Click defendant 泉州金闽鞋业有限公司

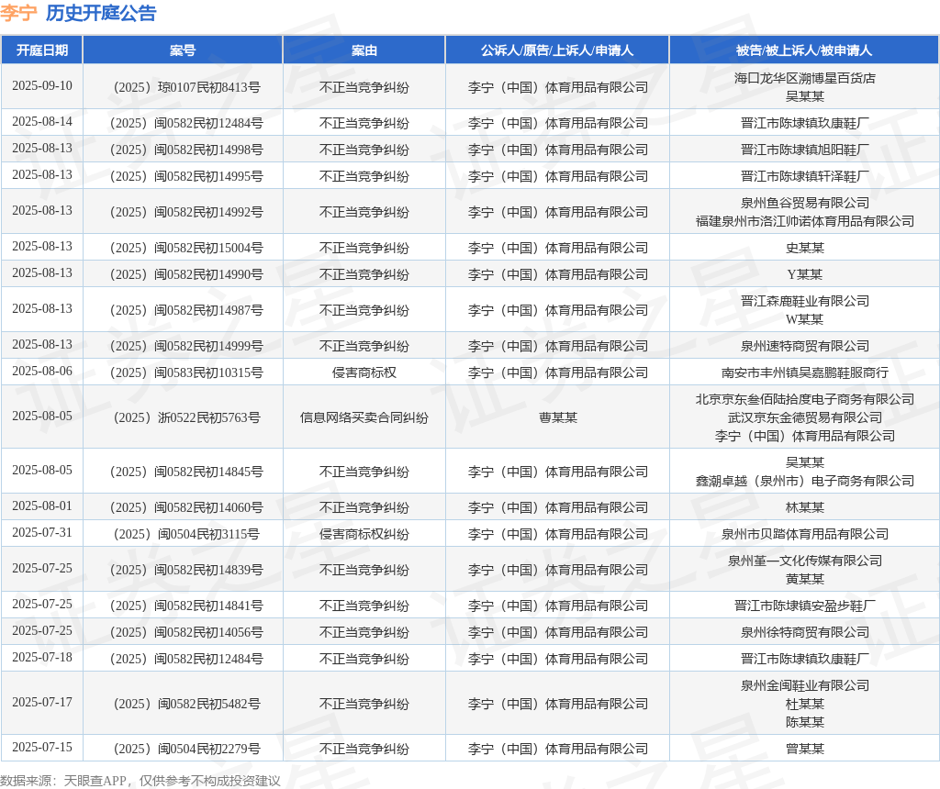click(x=804, y=686)
